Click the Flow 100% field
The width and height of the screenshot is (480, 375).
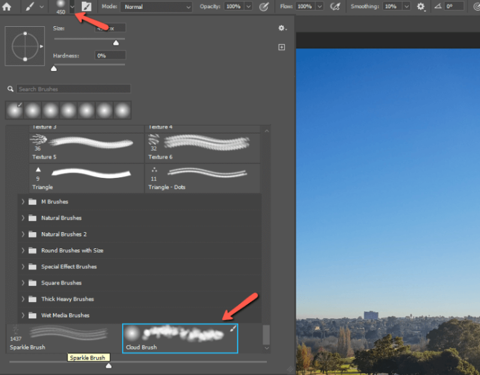pos(305,6)
